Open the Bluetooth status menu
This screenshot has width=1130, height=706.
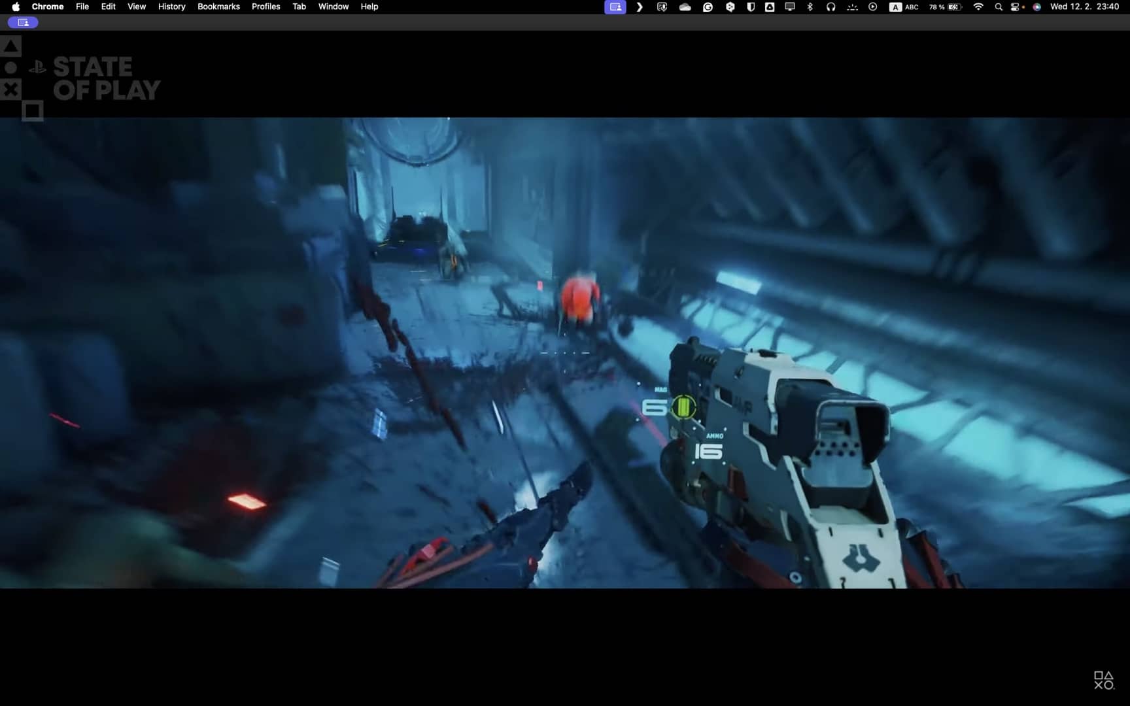(x=810, y=7)
